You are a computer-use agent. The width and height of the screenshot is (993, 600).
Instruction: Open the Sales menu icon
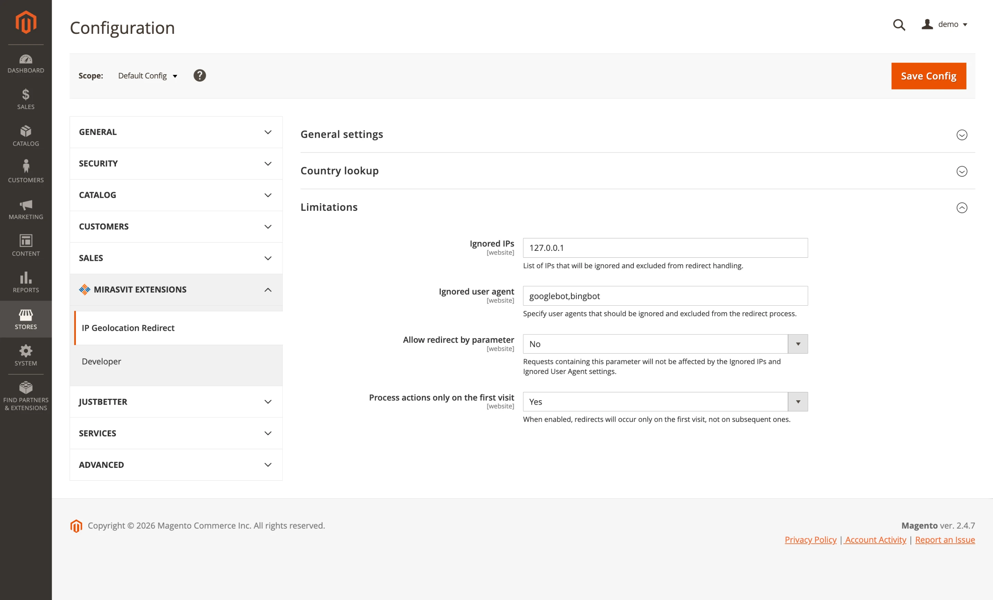[26, 99]
